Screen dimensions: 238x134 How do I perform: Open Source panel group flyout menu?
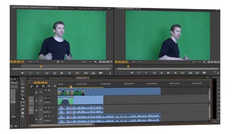click(109, 9)
